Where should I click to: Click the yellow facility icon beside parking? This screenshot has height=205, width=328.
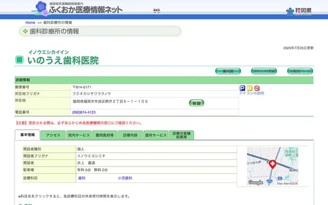250,88
